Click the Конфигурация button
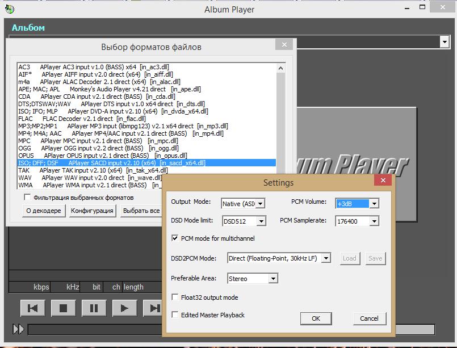The height and width of the screenshot is (348, 457). 92,211
